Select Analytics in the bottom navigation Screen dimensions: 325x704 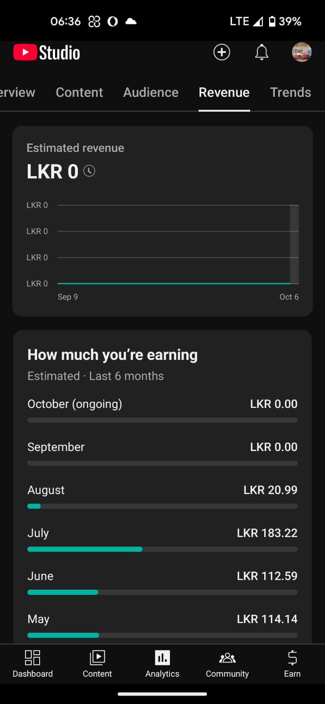pyautogui.click(x=162, y=664)
